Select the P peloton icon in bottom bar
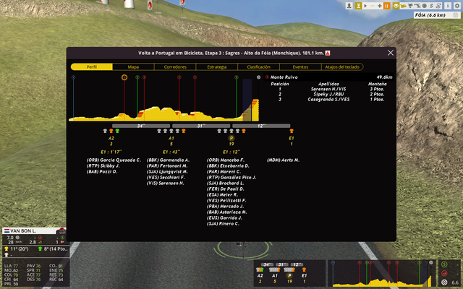The width and height of the screenshot is (463, 289). 289,276
